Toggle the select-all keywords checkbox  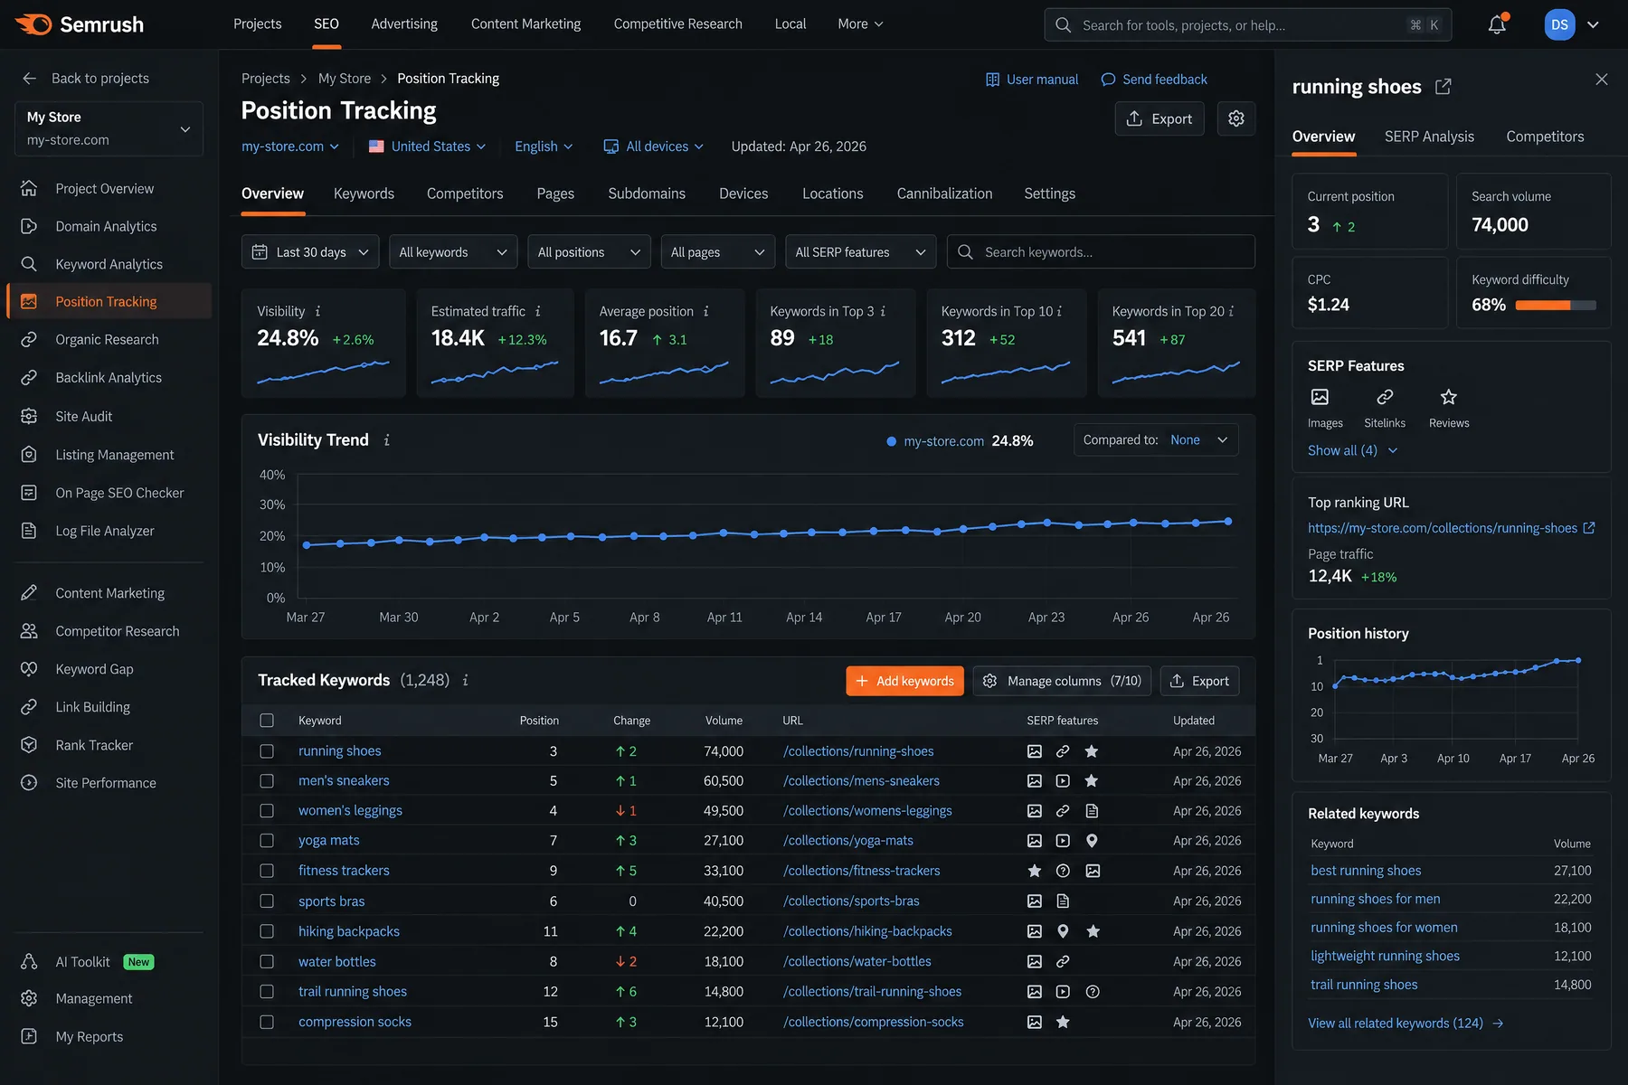pos(267,721)
